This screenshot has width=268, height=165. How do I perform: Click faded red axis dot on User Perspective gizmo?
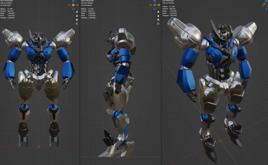coord(263,6)
